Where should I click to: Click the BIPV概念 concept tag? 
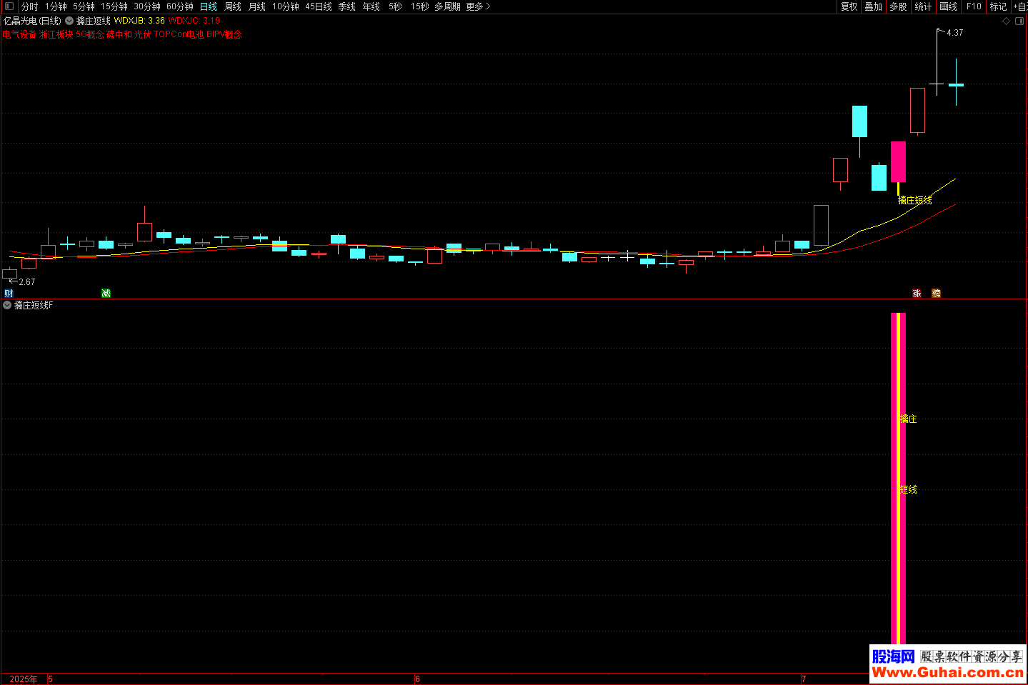click(x=224, y=34)
